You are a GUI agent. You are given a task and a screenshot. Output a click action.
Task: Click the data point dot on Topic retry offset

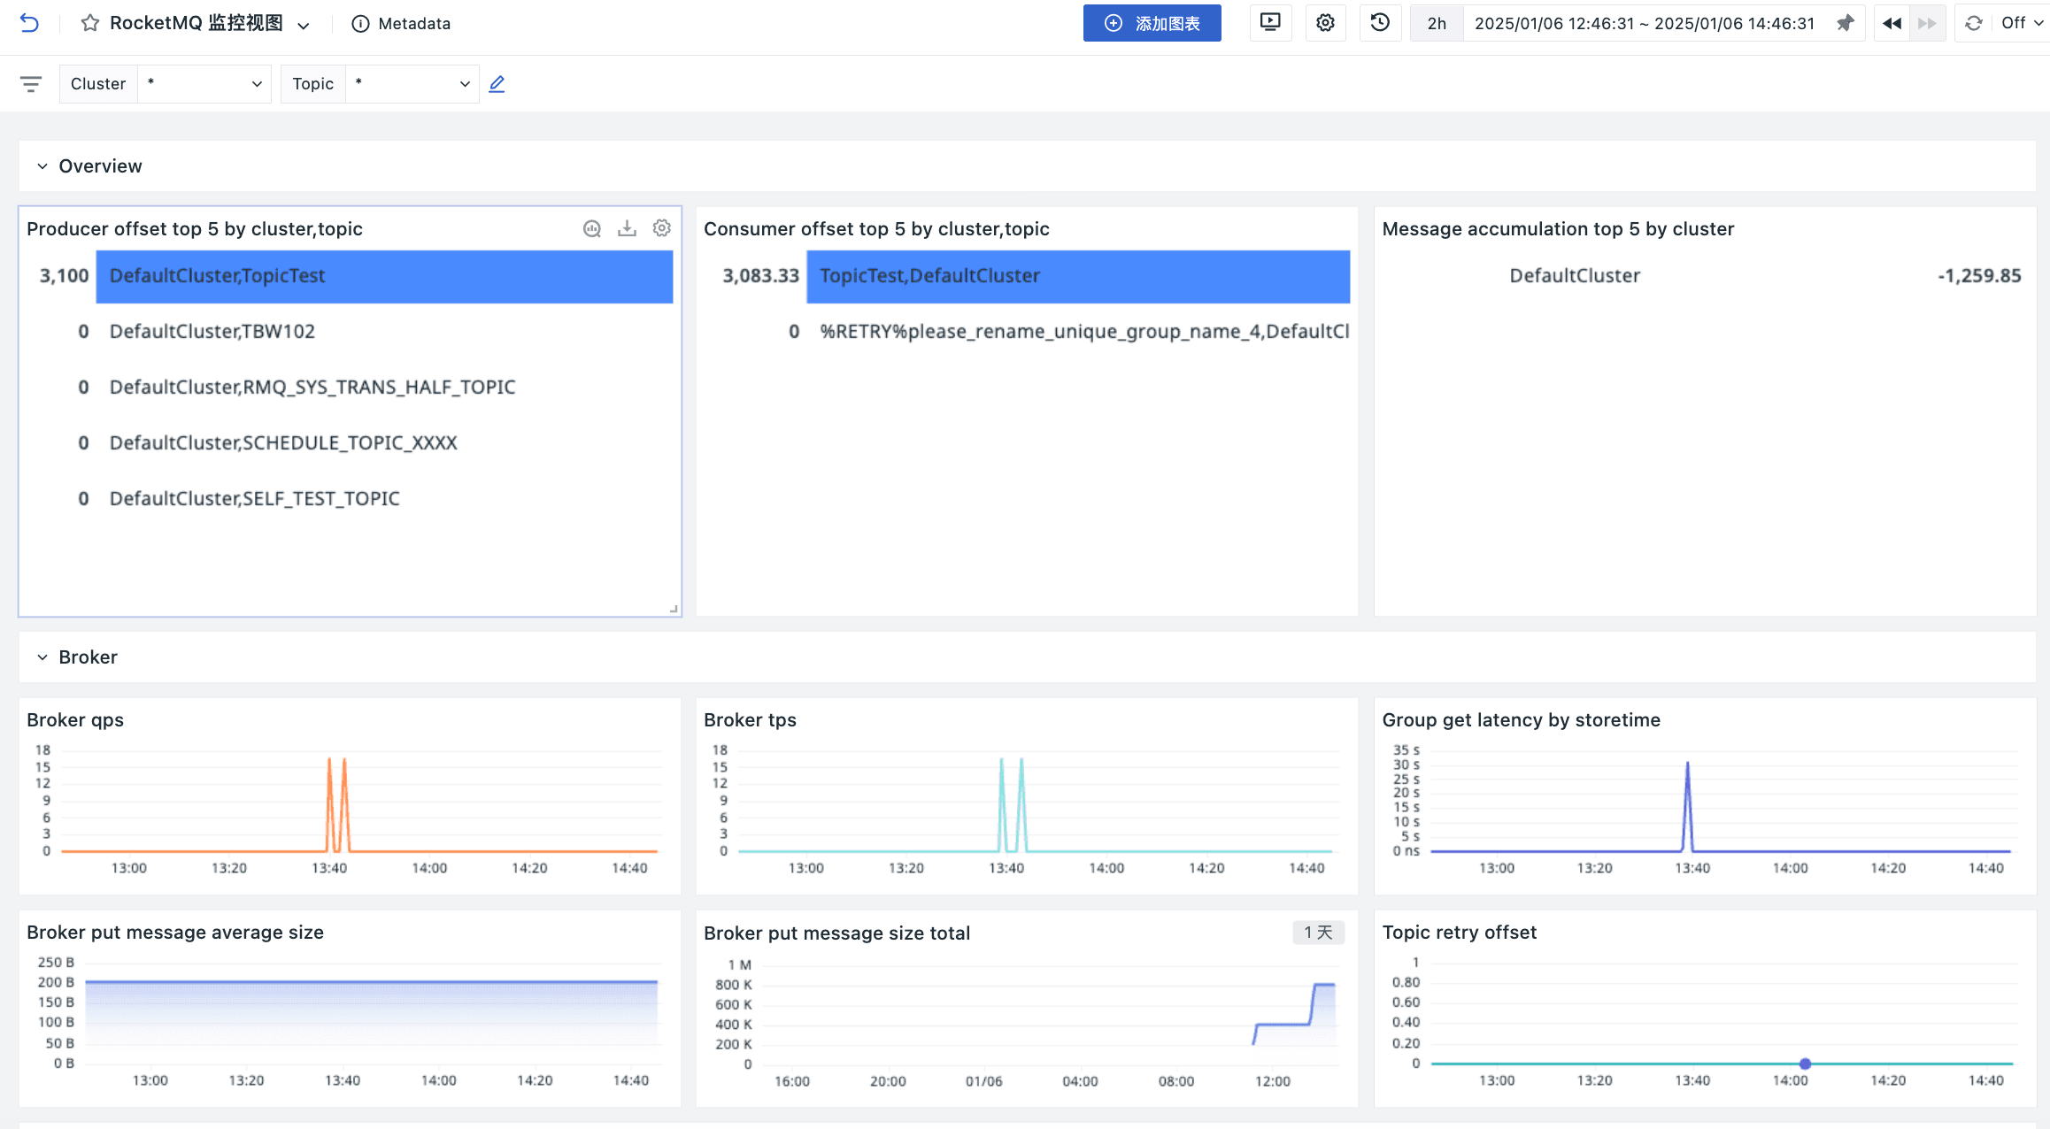(1804, 1064)
